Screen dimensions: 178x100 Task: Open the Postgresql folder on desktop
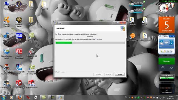coord(44,5)
